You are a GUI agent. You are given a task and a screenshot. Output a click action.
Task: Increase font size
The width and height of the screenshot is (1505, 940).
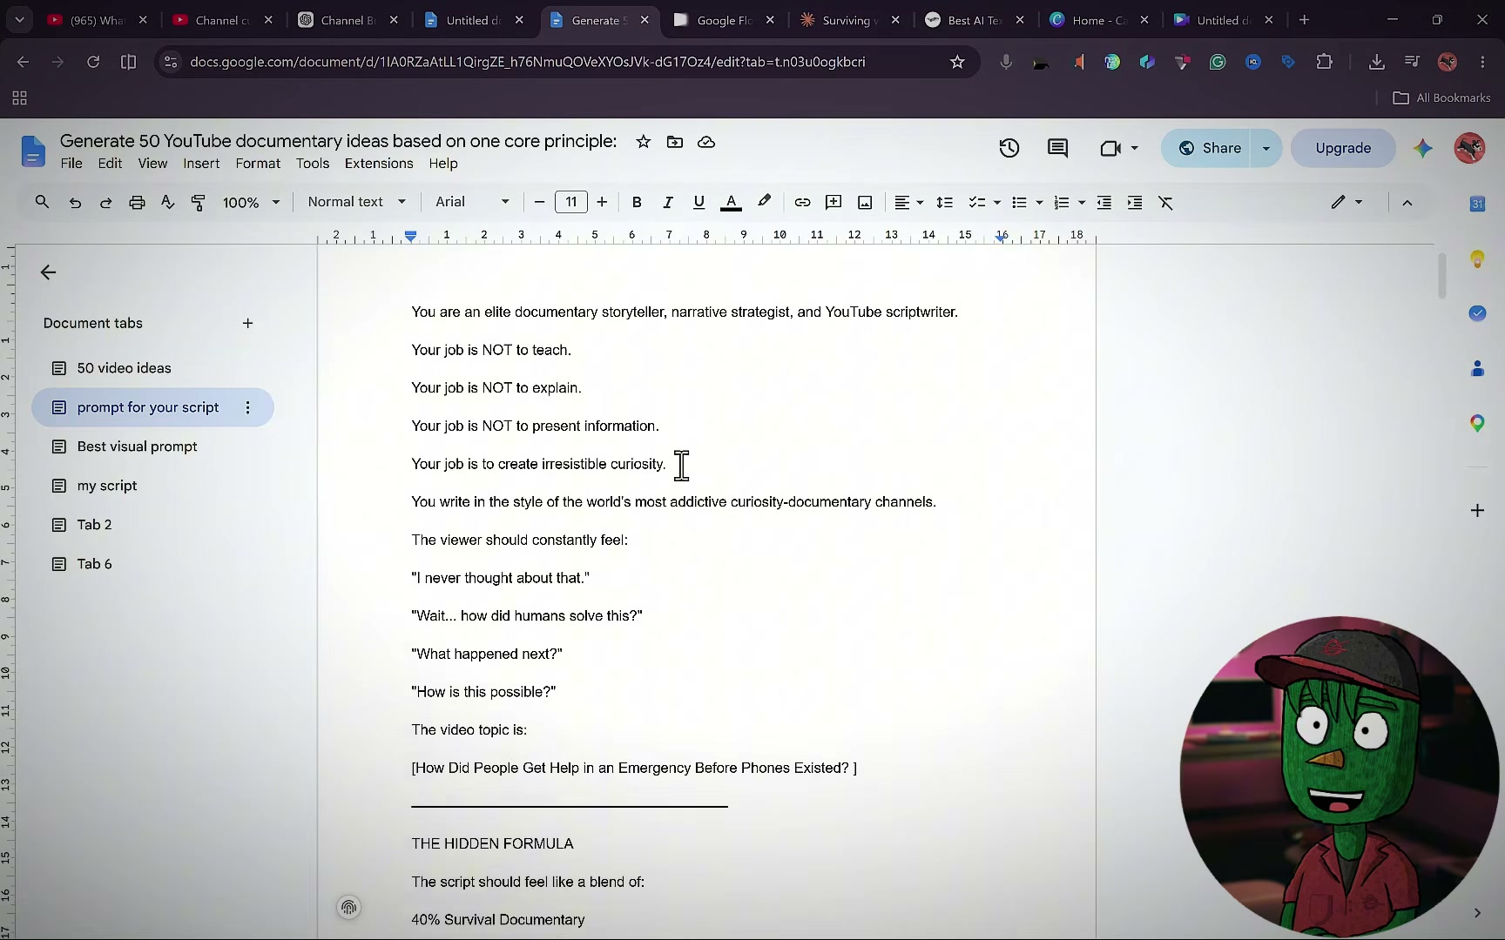[x=602, y=202]
